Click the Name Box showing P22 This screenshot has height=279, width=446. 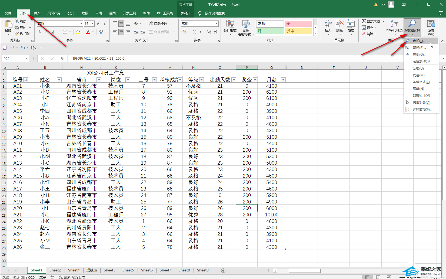[x=13, y=59]
